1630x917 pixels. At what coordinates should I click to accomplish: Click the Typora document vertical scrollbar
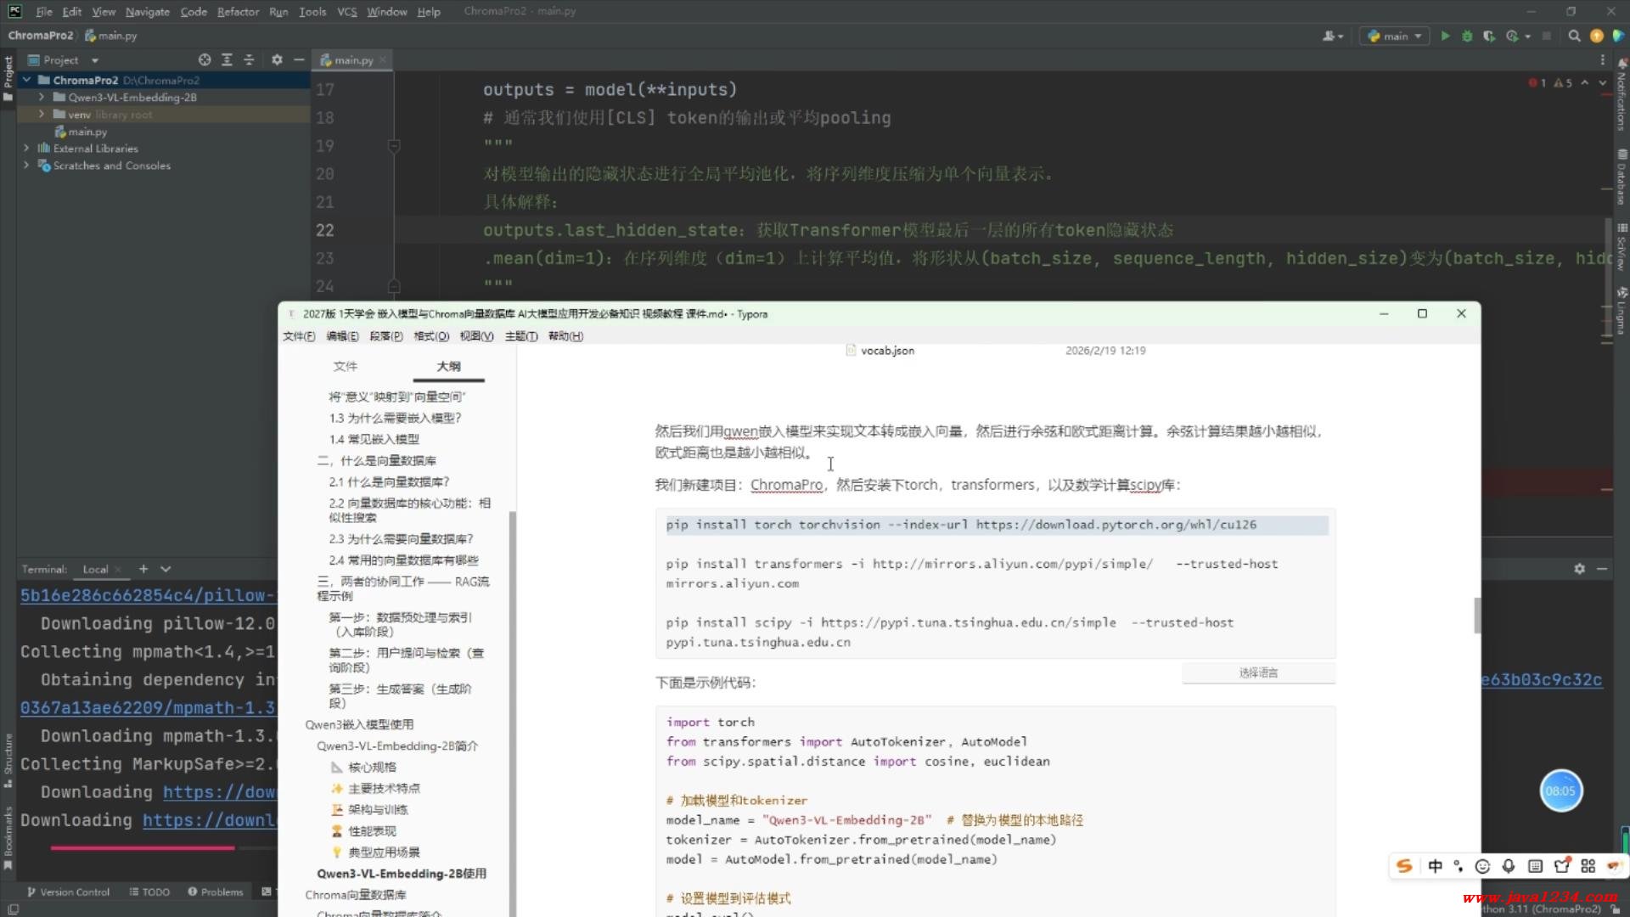coord(1476,616)
